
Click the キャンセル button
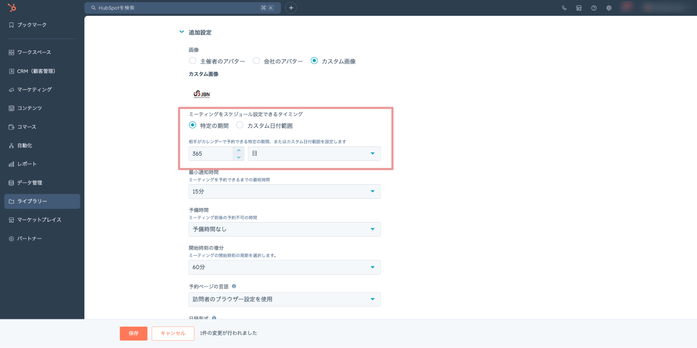[173, 333]
